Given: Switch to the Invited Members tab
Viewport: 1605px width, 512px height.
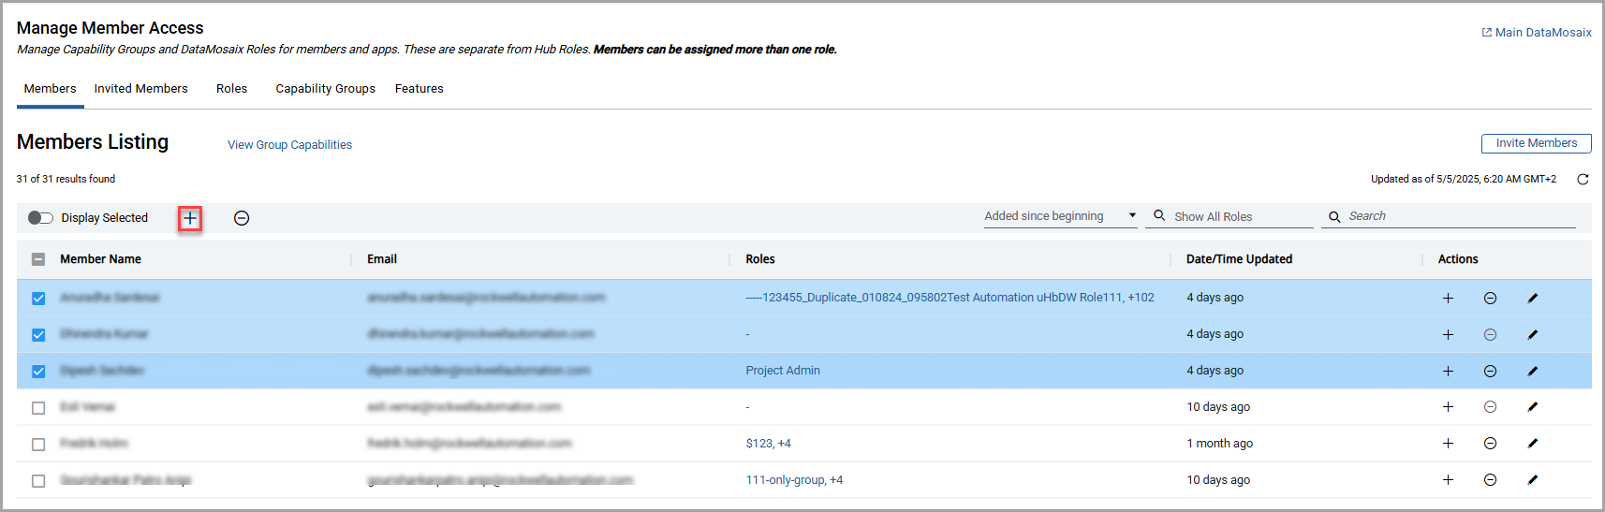Looking at the screenshot, I should [x=140, y=89].
